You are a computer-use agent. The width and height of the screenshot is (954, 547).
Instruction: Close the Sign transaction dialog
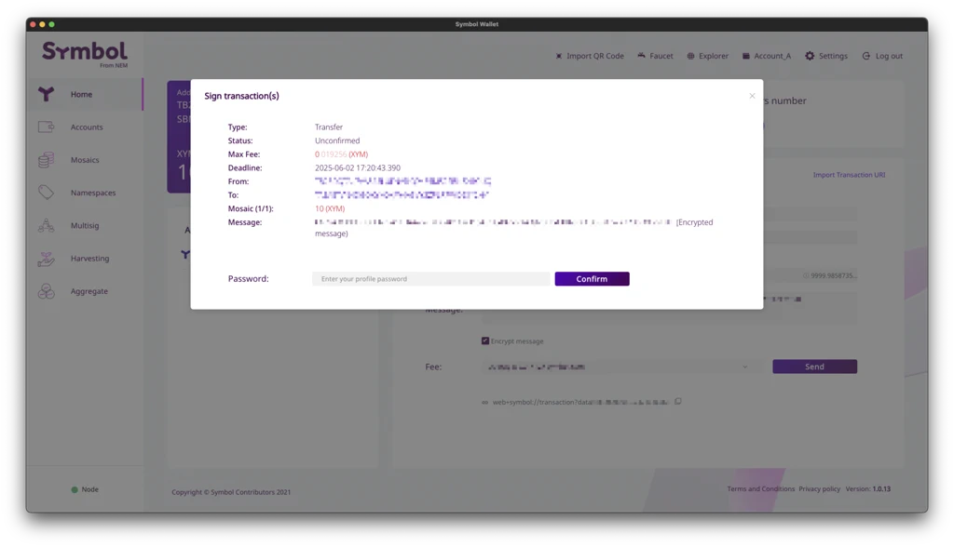coord(752,96)
